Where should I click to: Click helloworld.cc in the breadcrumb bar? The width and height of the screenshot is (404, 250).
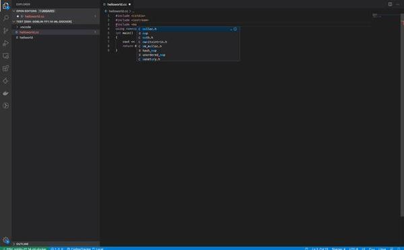[x=118, y=11]
